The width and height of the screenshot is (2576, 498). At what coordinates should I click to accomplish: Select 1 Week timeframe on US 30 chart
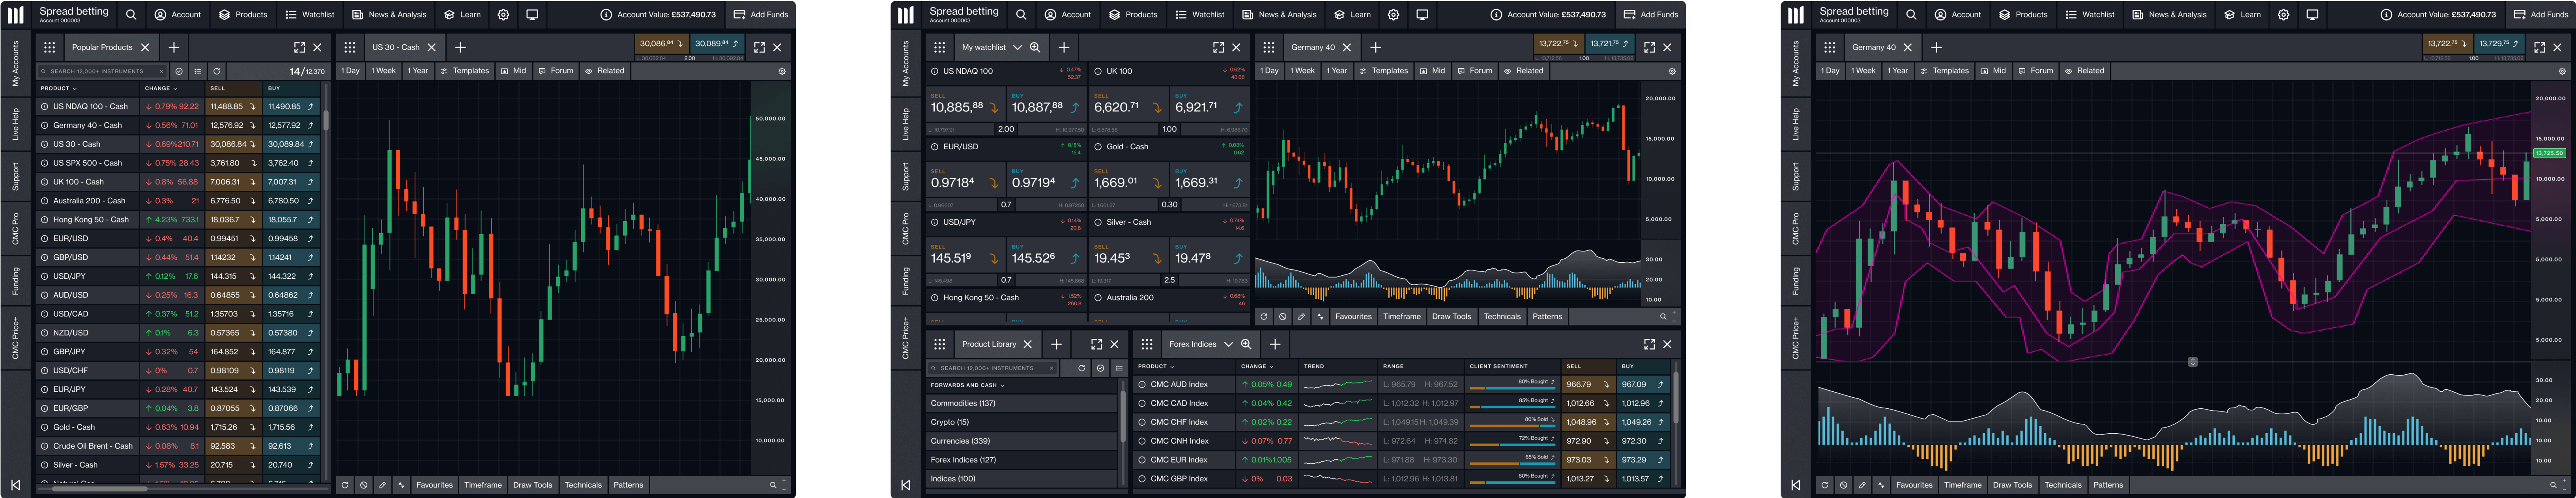[x=384, y=71]
